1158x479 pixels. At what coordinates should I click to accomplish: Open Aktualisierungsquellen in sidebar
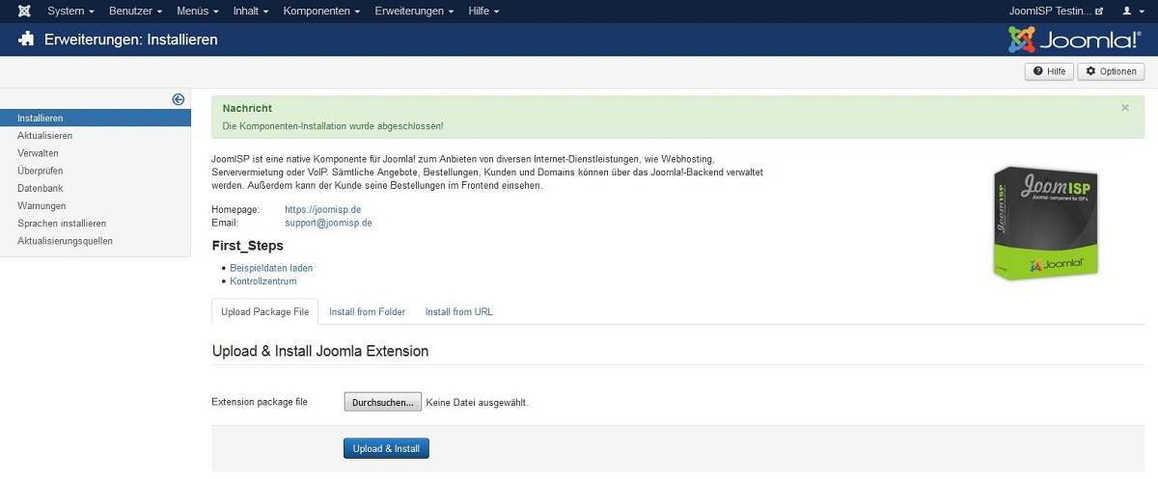click(65, 241)
